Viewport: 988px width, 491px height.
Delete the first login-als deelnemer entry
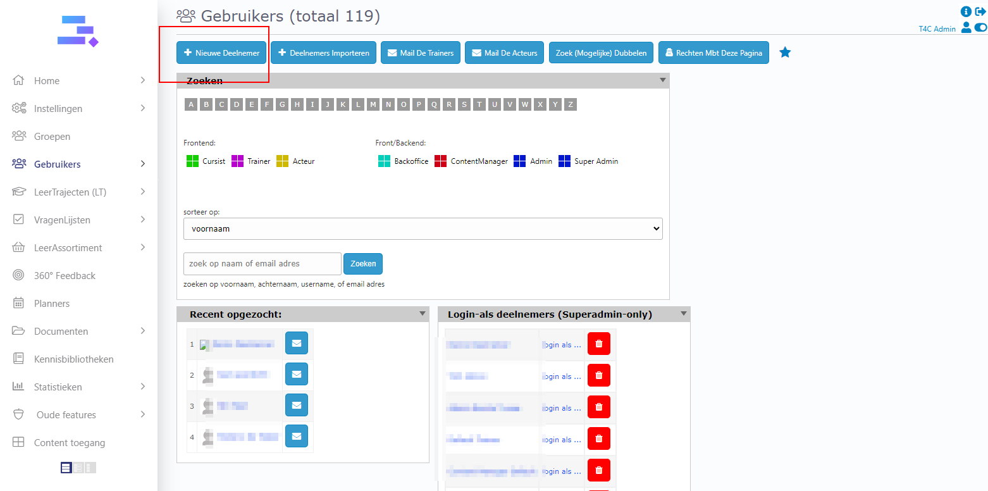(598, 344)
